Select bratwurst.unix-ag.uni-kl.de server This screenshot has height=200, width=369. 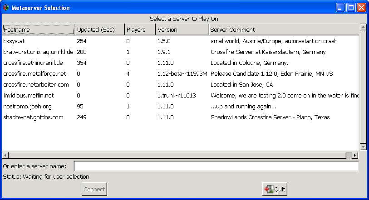pyautogui.click(x=38, y=52)
